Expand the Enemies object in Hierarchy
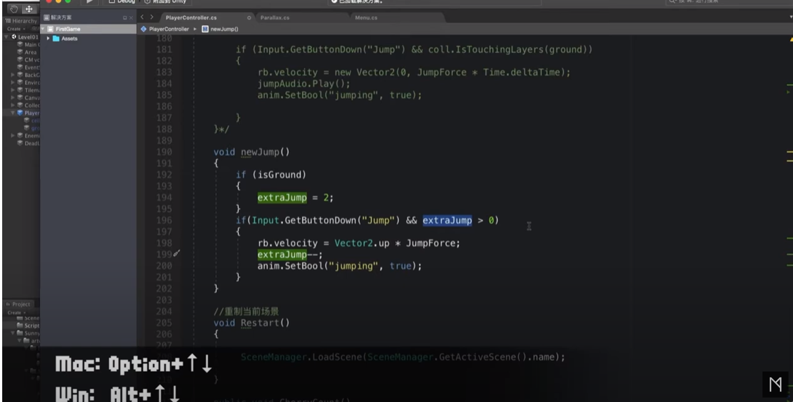The width and height of the screenshot is (793, 402). (13, 136)
